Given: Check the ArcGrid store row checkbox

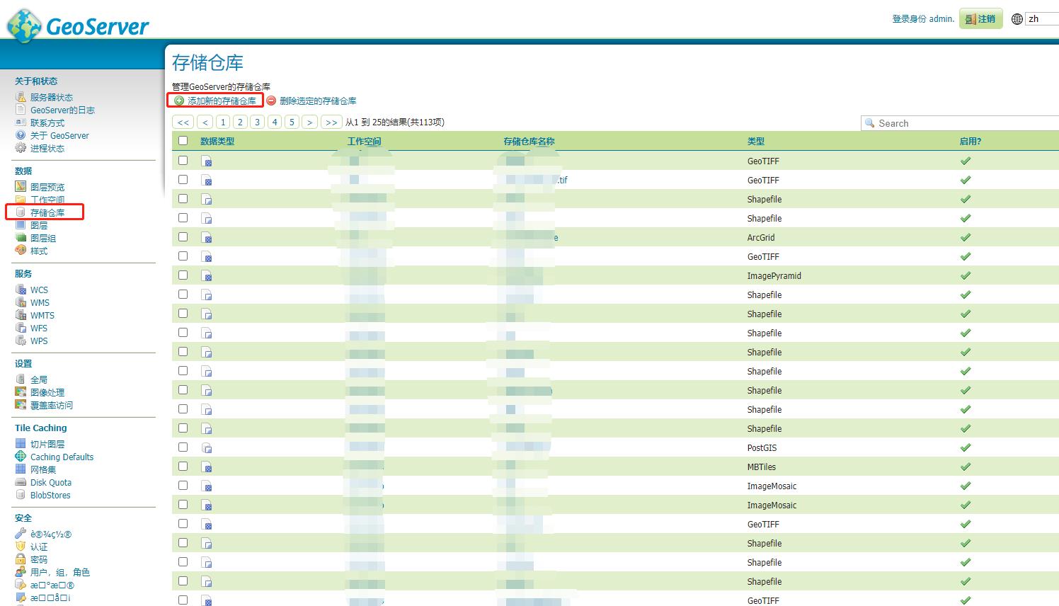Looking at the screenshot, I should pyautogui.click(x=183, y=237).
